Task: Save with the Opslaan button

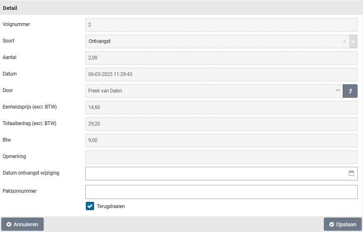Action: (342, 224)
